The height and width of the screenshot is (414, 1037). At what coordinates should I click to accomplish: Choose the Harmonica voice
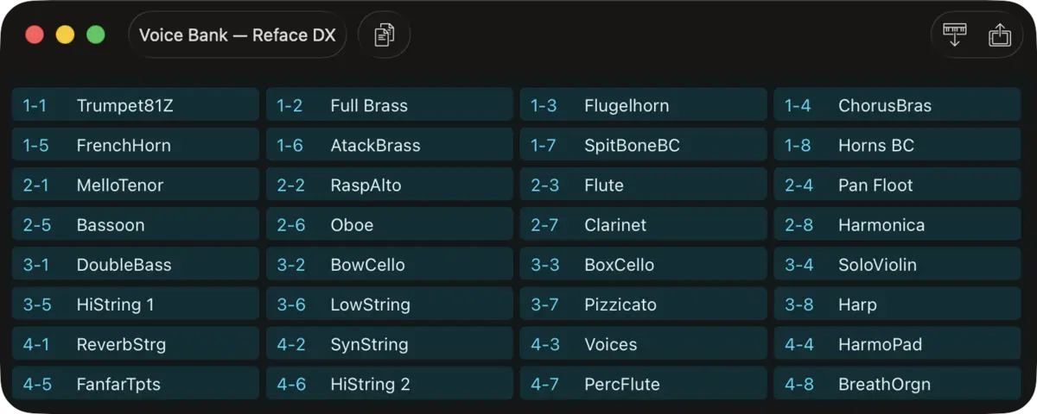[x=898, y=224]
